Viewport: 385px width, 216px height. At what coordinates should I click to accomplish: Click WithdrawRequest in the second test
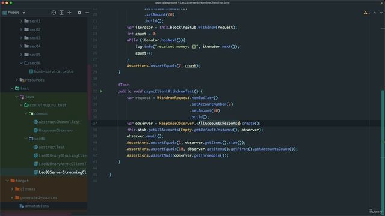click(173, 98)
